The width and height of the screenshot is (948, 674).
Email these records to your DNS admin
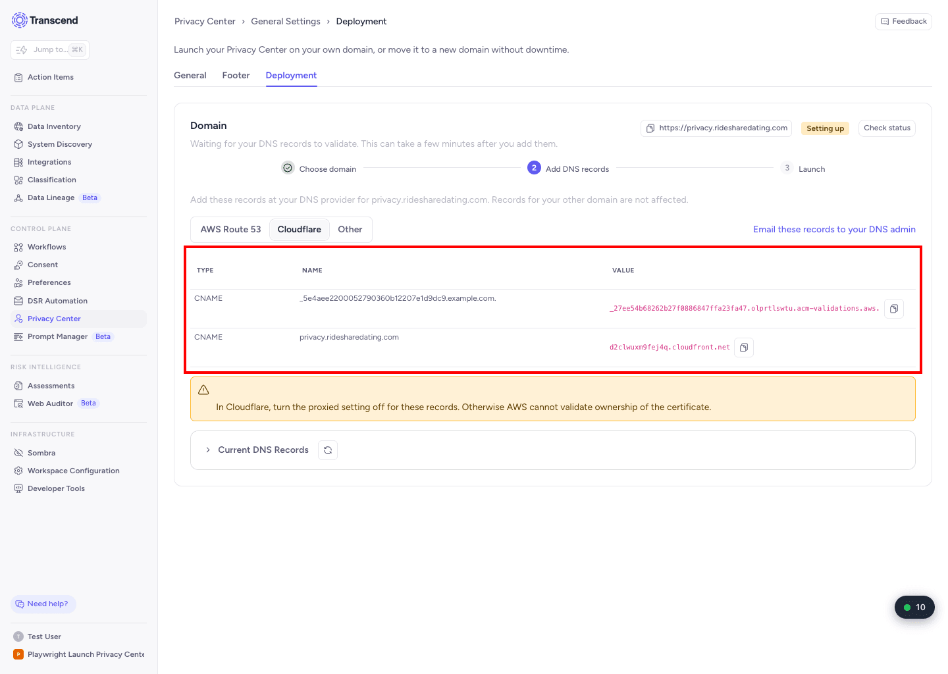click(x=834, y=230)
